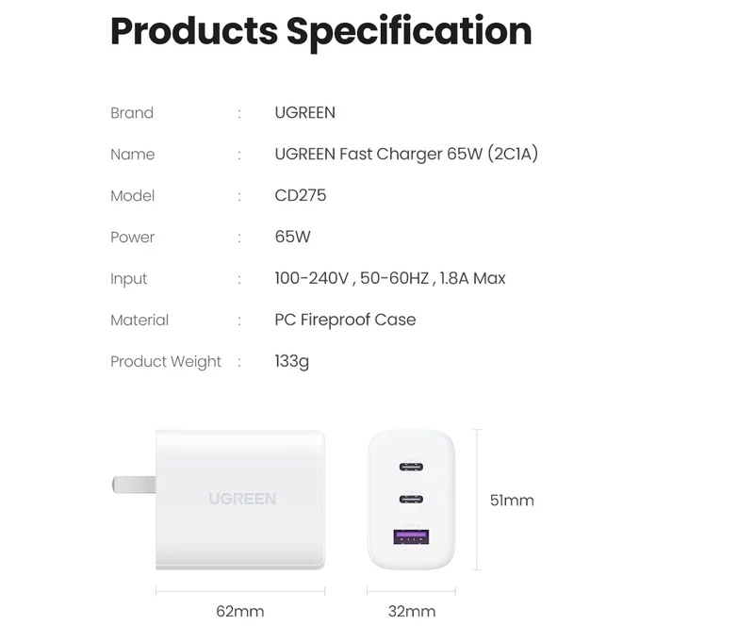
Task: Click the Product Weight label
Action: 166,361
